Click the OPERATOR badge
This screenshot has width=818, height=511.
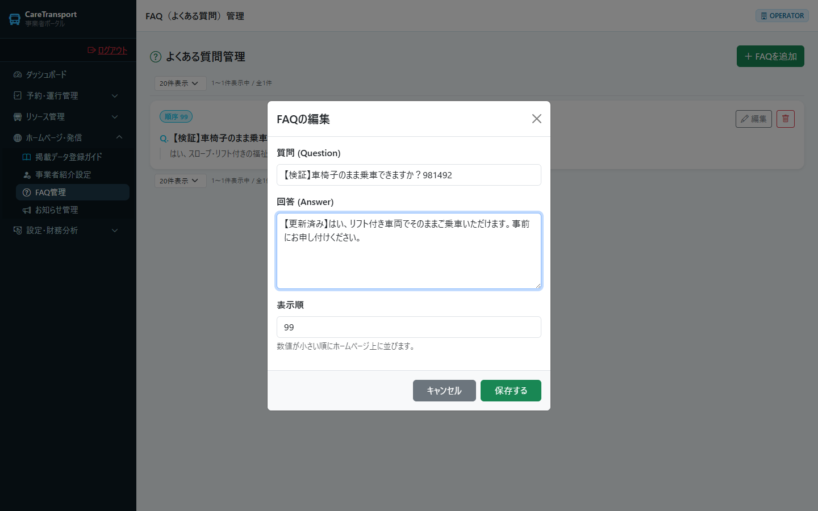tap(782, 16)
